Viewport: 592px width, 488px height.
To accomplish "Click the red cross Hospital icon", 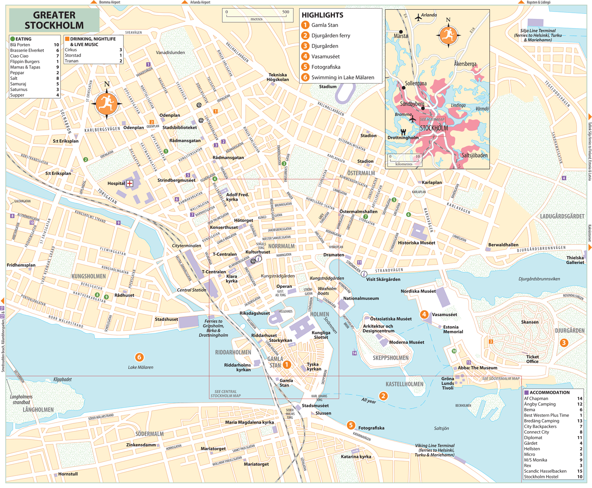I will tap(130, 183).
